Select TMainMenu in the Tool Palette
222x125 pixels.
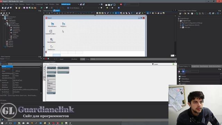tap(185, 79)
